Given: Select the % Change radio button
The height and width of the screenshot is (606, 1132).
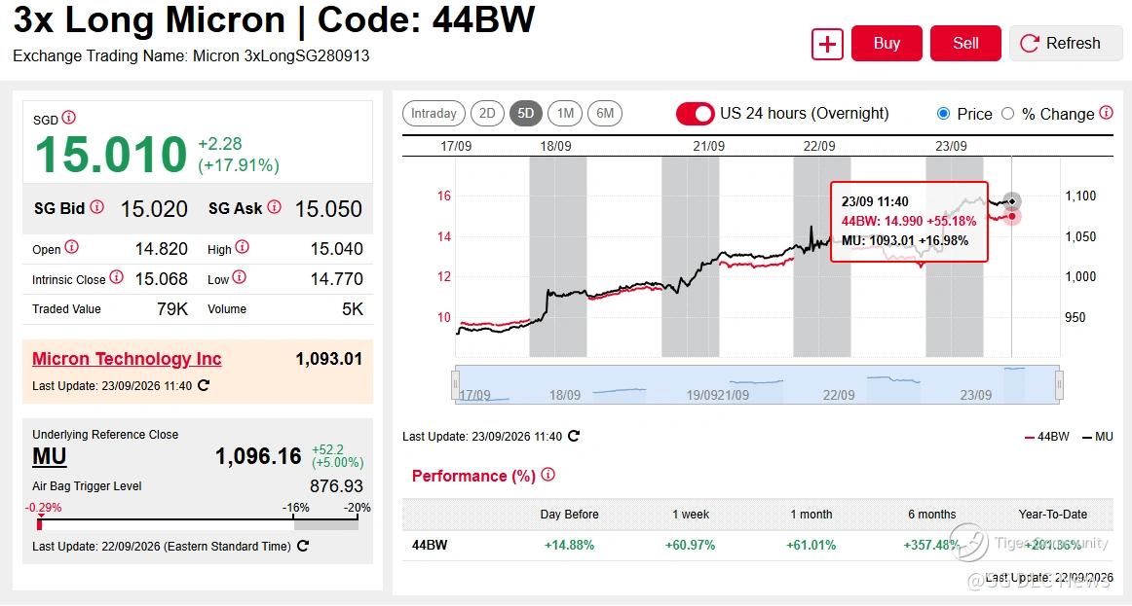Looking at the screenshot, I should pyautogui.click(x=1008, y=114).
